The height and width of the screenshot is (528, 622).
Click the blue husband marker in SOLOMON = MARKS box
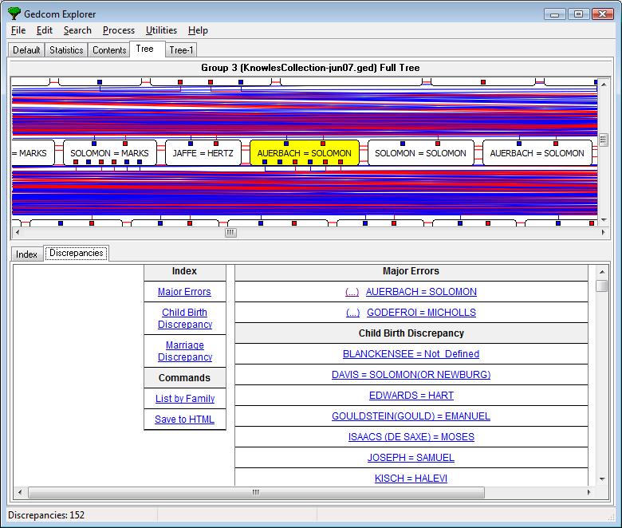pyautogui.click(x=94, y=144)
